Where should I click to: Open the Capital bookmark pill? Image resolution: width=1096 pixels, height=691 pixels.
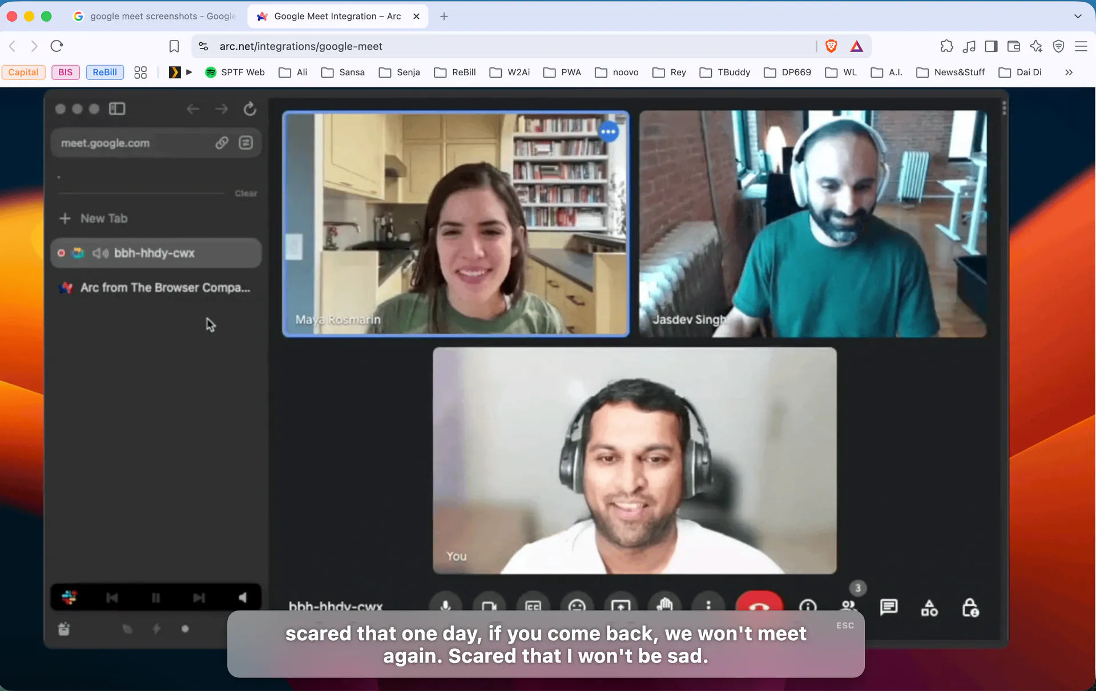point(23,72)
